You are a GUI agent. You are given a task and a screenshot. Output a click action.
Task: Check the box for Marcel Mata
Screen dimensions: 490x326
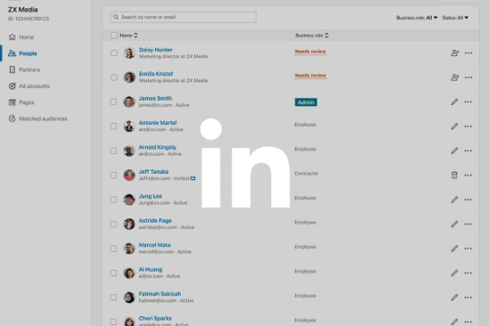[113, 249]
